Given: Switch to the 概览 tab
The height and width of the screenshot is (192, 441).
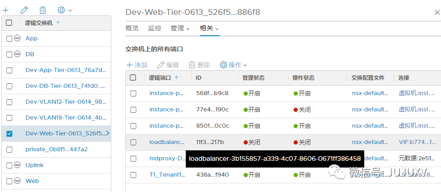Looking at the screenshot, I should pyautogui.click(x=132, y=29).
